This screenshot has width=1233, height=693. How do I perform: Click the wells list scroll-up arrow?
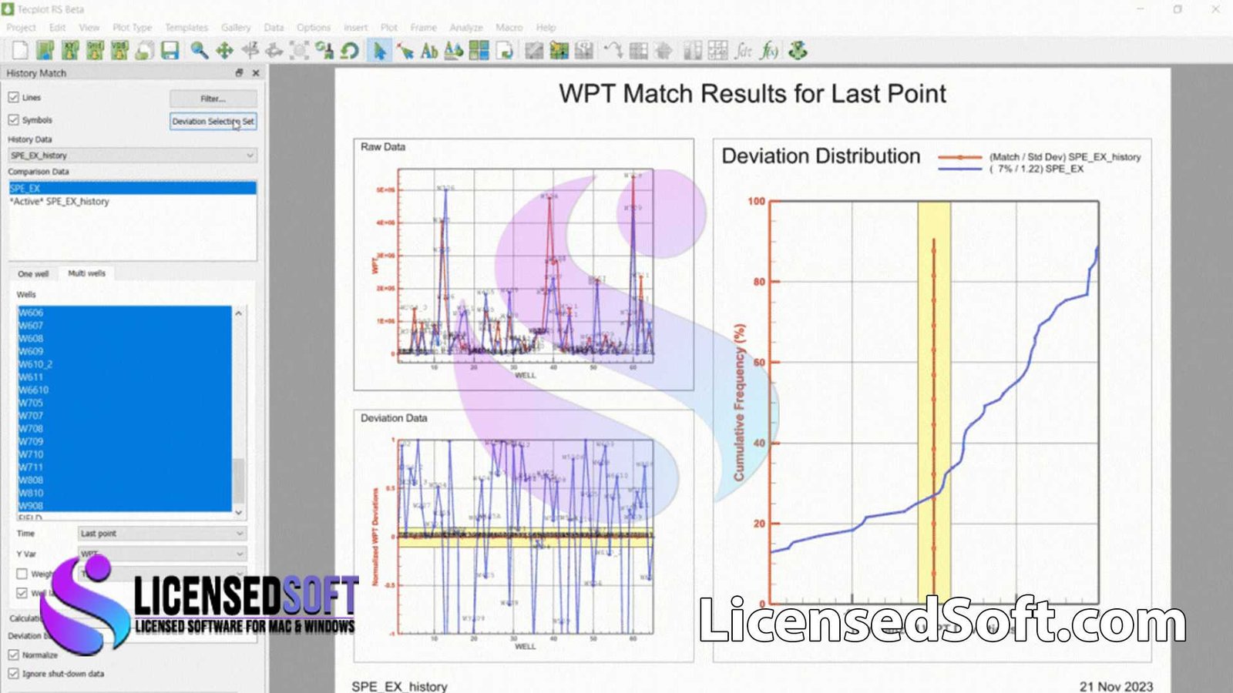coord(239,313)
